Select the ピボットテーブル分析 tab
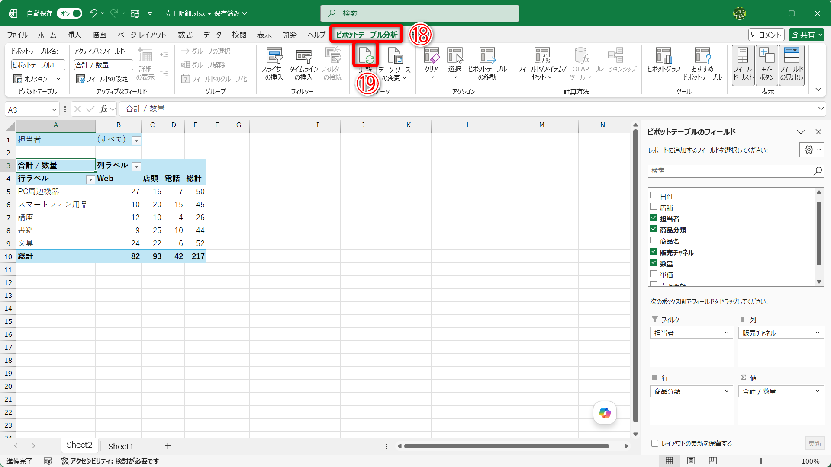This screenshot has height=467, width=831. coord(367,35)
